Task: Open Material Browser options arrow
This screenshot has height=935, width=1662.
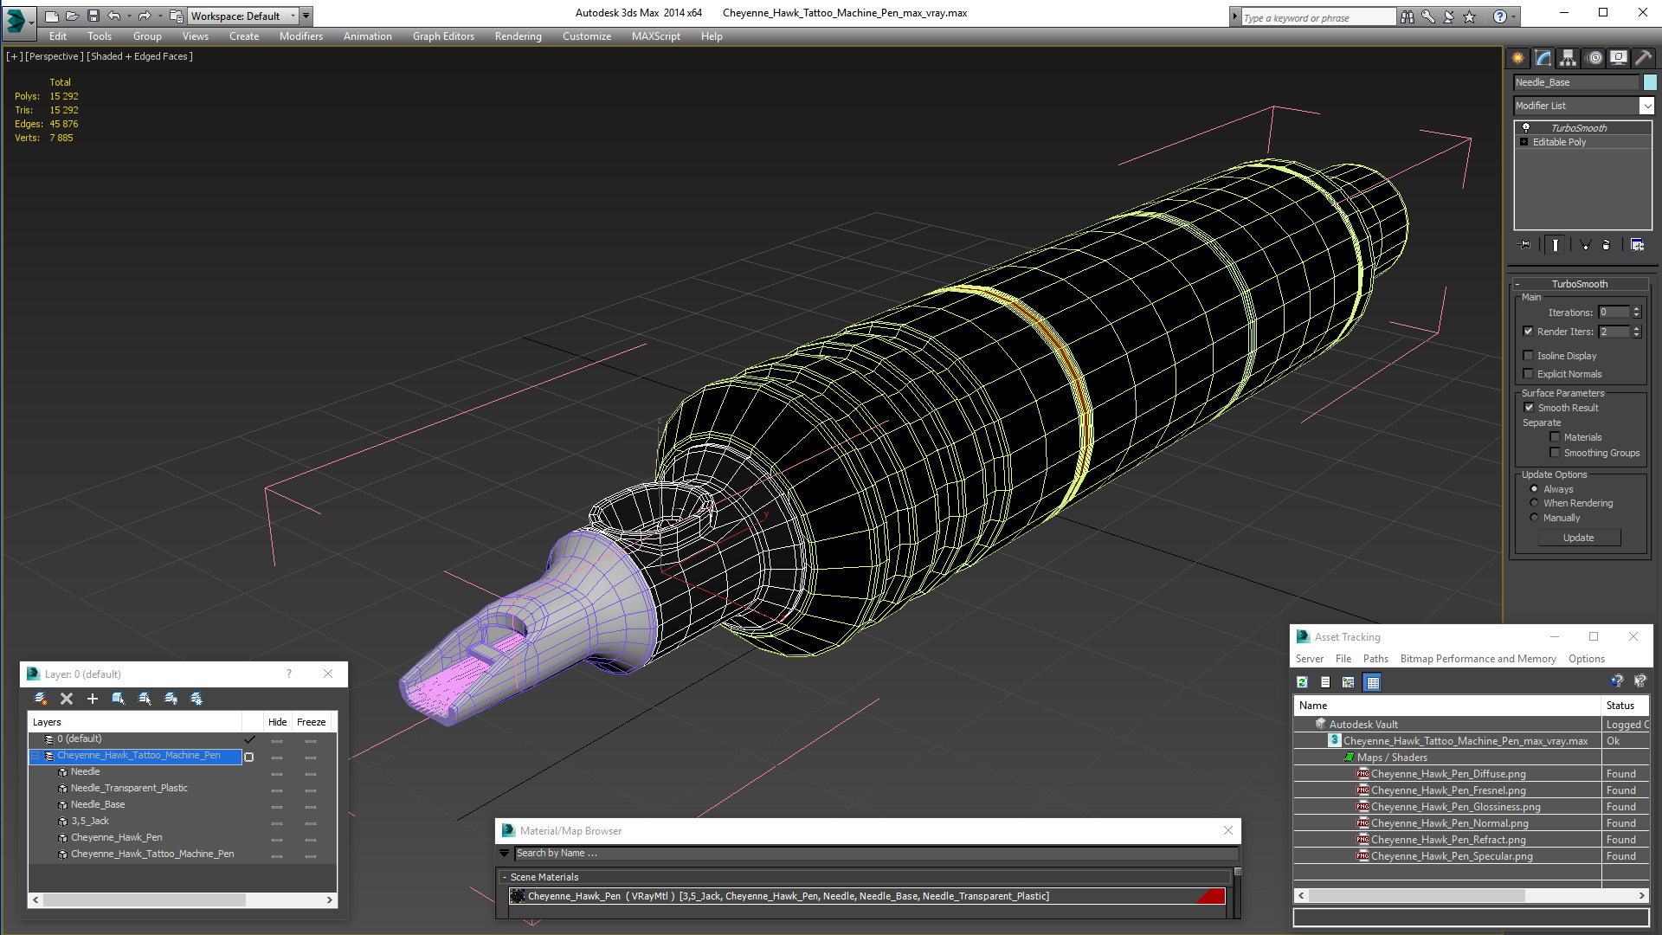Action: (x=504, y=853)
